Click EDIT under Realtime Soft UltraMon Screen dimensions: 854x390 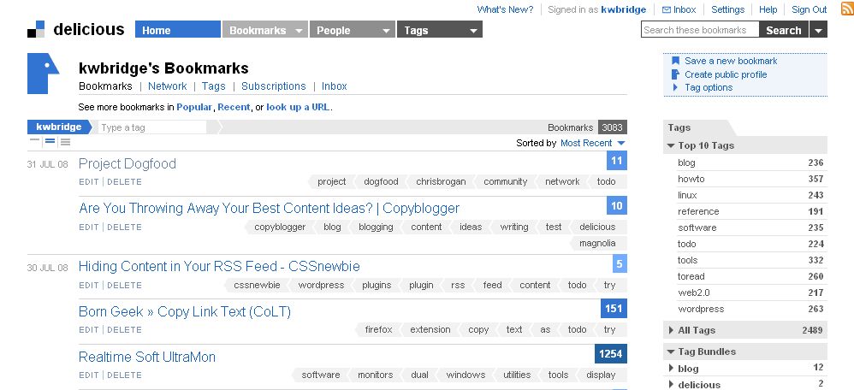point(89,375)
